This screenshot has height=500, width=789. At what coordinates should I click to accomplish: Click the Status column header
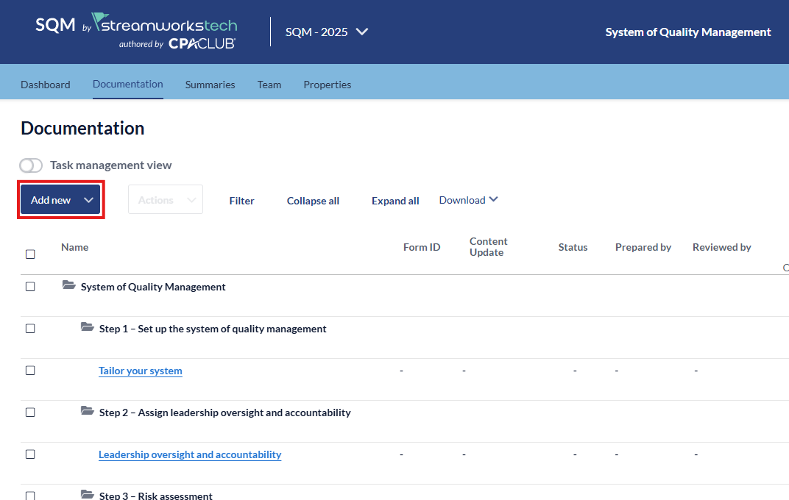point(573,247)
